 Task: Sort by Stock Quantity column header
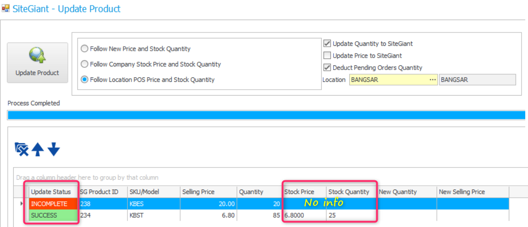coord(351,192)
